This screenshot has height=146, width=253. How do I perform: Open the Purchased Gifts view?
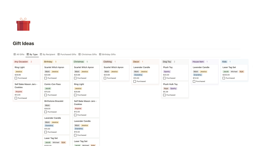67,54
